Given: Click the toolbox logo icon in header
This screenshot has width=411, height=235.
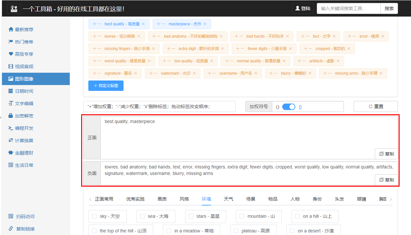Looking at the screenshot, I should (14, 9).
